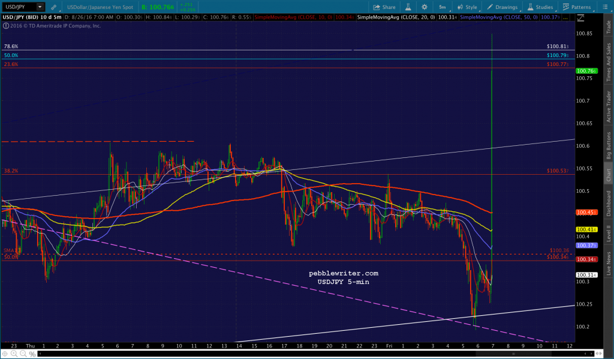This screenshot has width=614, height=359.
Task: Click USDollar/Japanese Yen Spot description
Action: click(x=100, y=7)
